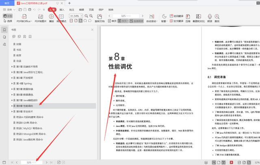Go to last page in status bar
This screenshot has width=260, height=165.
click(x=51, y=163)
